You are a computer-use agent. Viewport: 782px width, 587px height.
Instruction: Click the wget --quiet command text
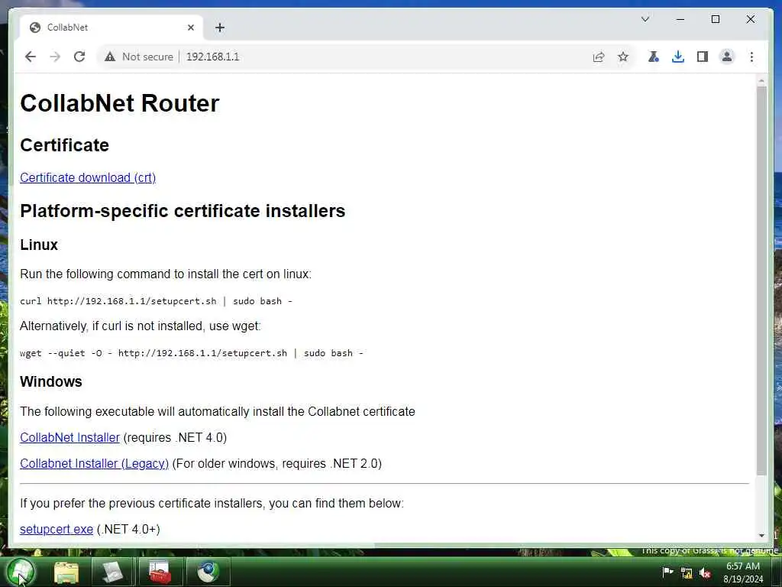click(x=192, y=353)
